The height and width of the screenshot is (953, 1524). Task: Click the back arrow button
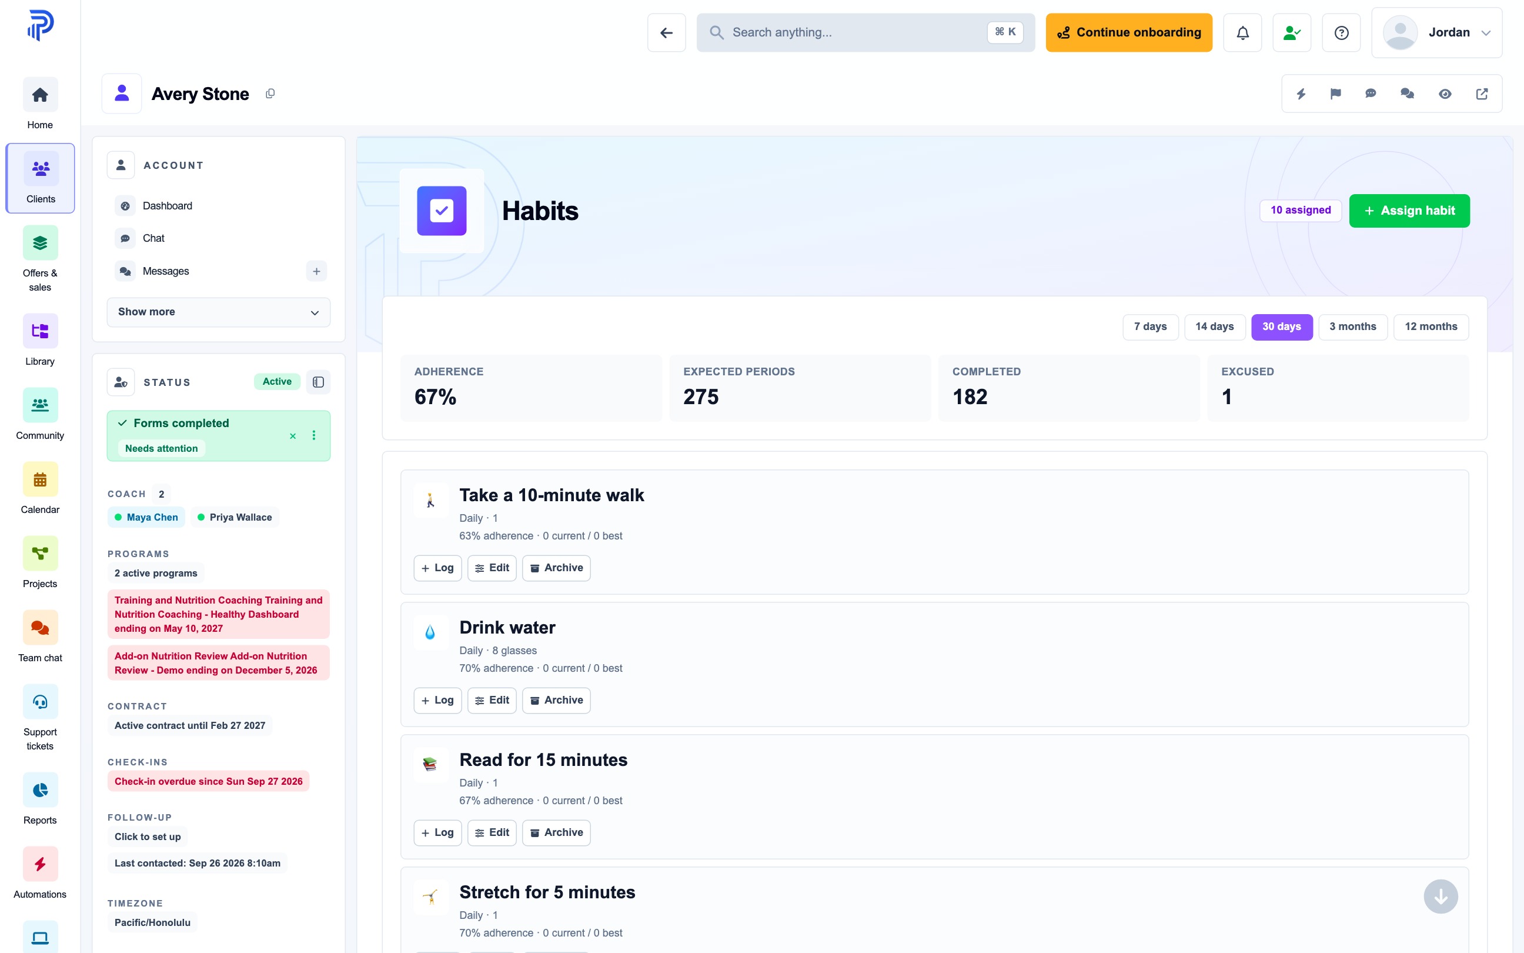click(666, 33)
